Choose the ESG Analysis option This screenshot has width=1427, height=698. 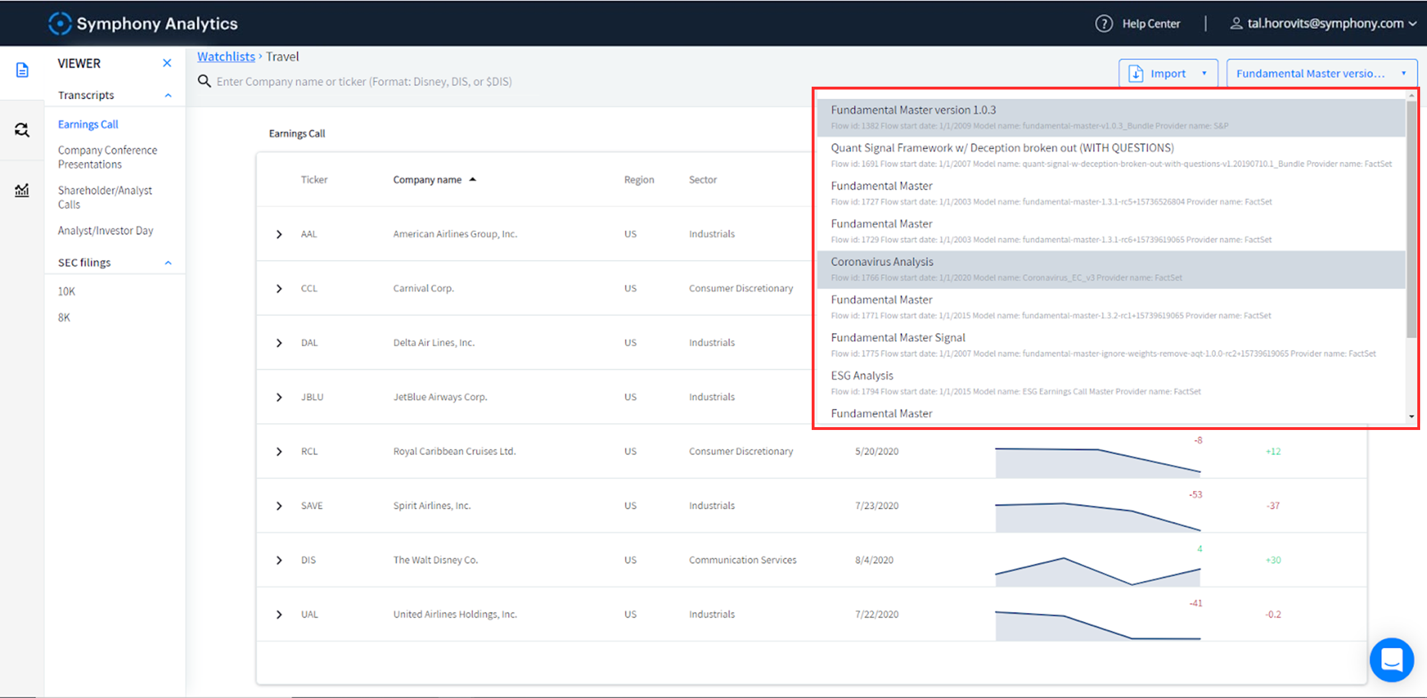point(1111,383)
